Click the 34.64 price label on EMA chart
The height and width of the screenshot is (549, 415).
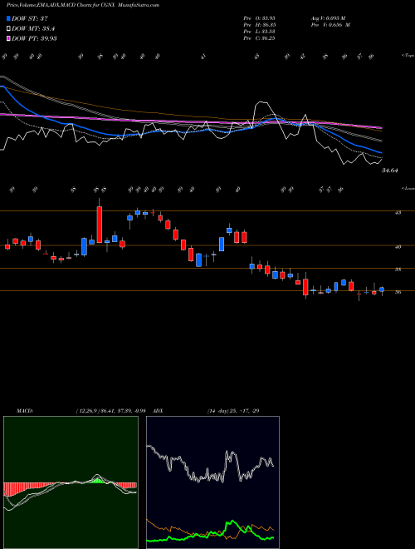(390, 171)
